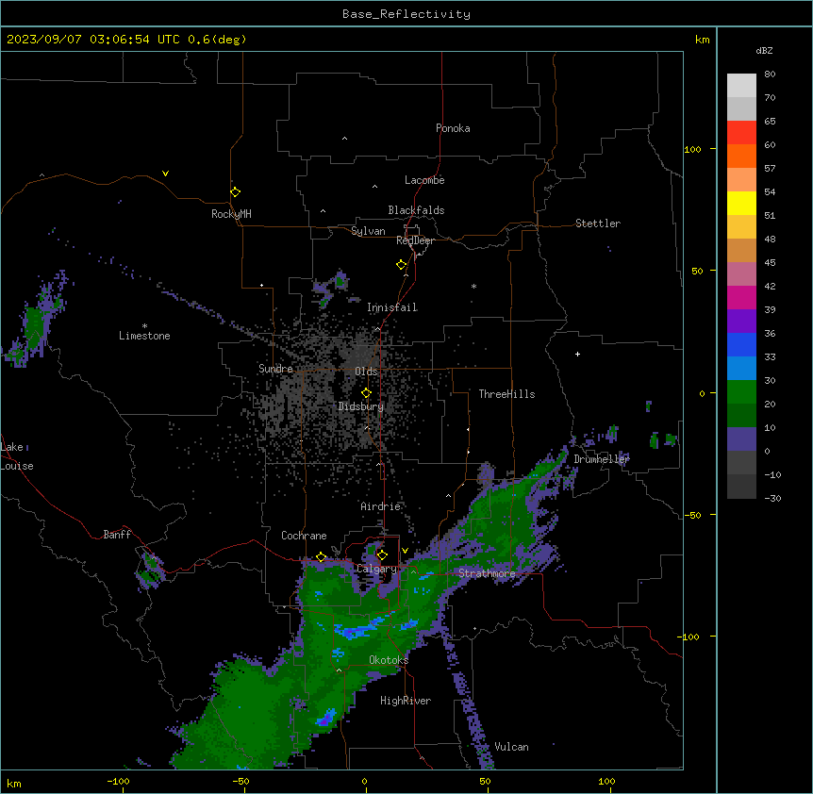Click the yellow diamond marker above RockyMH

[x=235, y=192]
